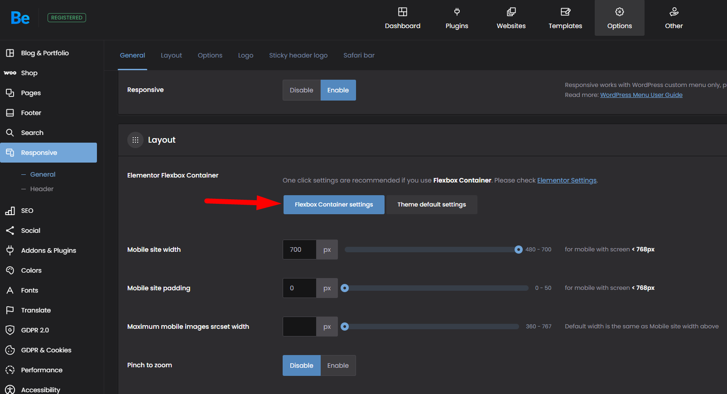Screen dimensions: 727x394
Task: Open the Other hand icon
Action: (x=674, y=12)
